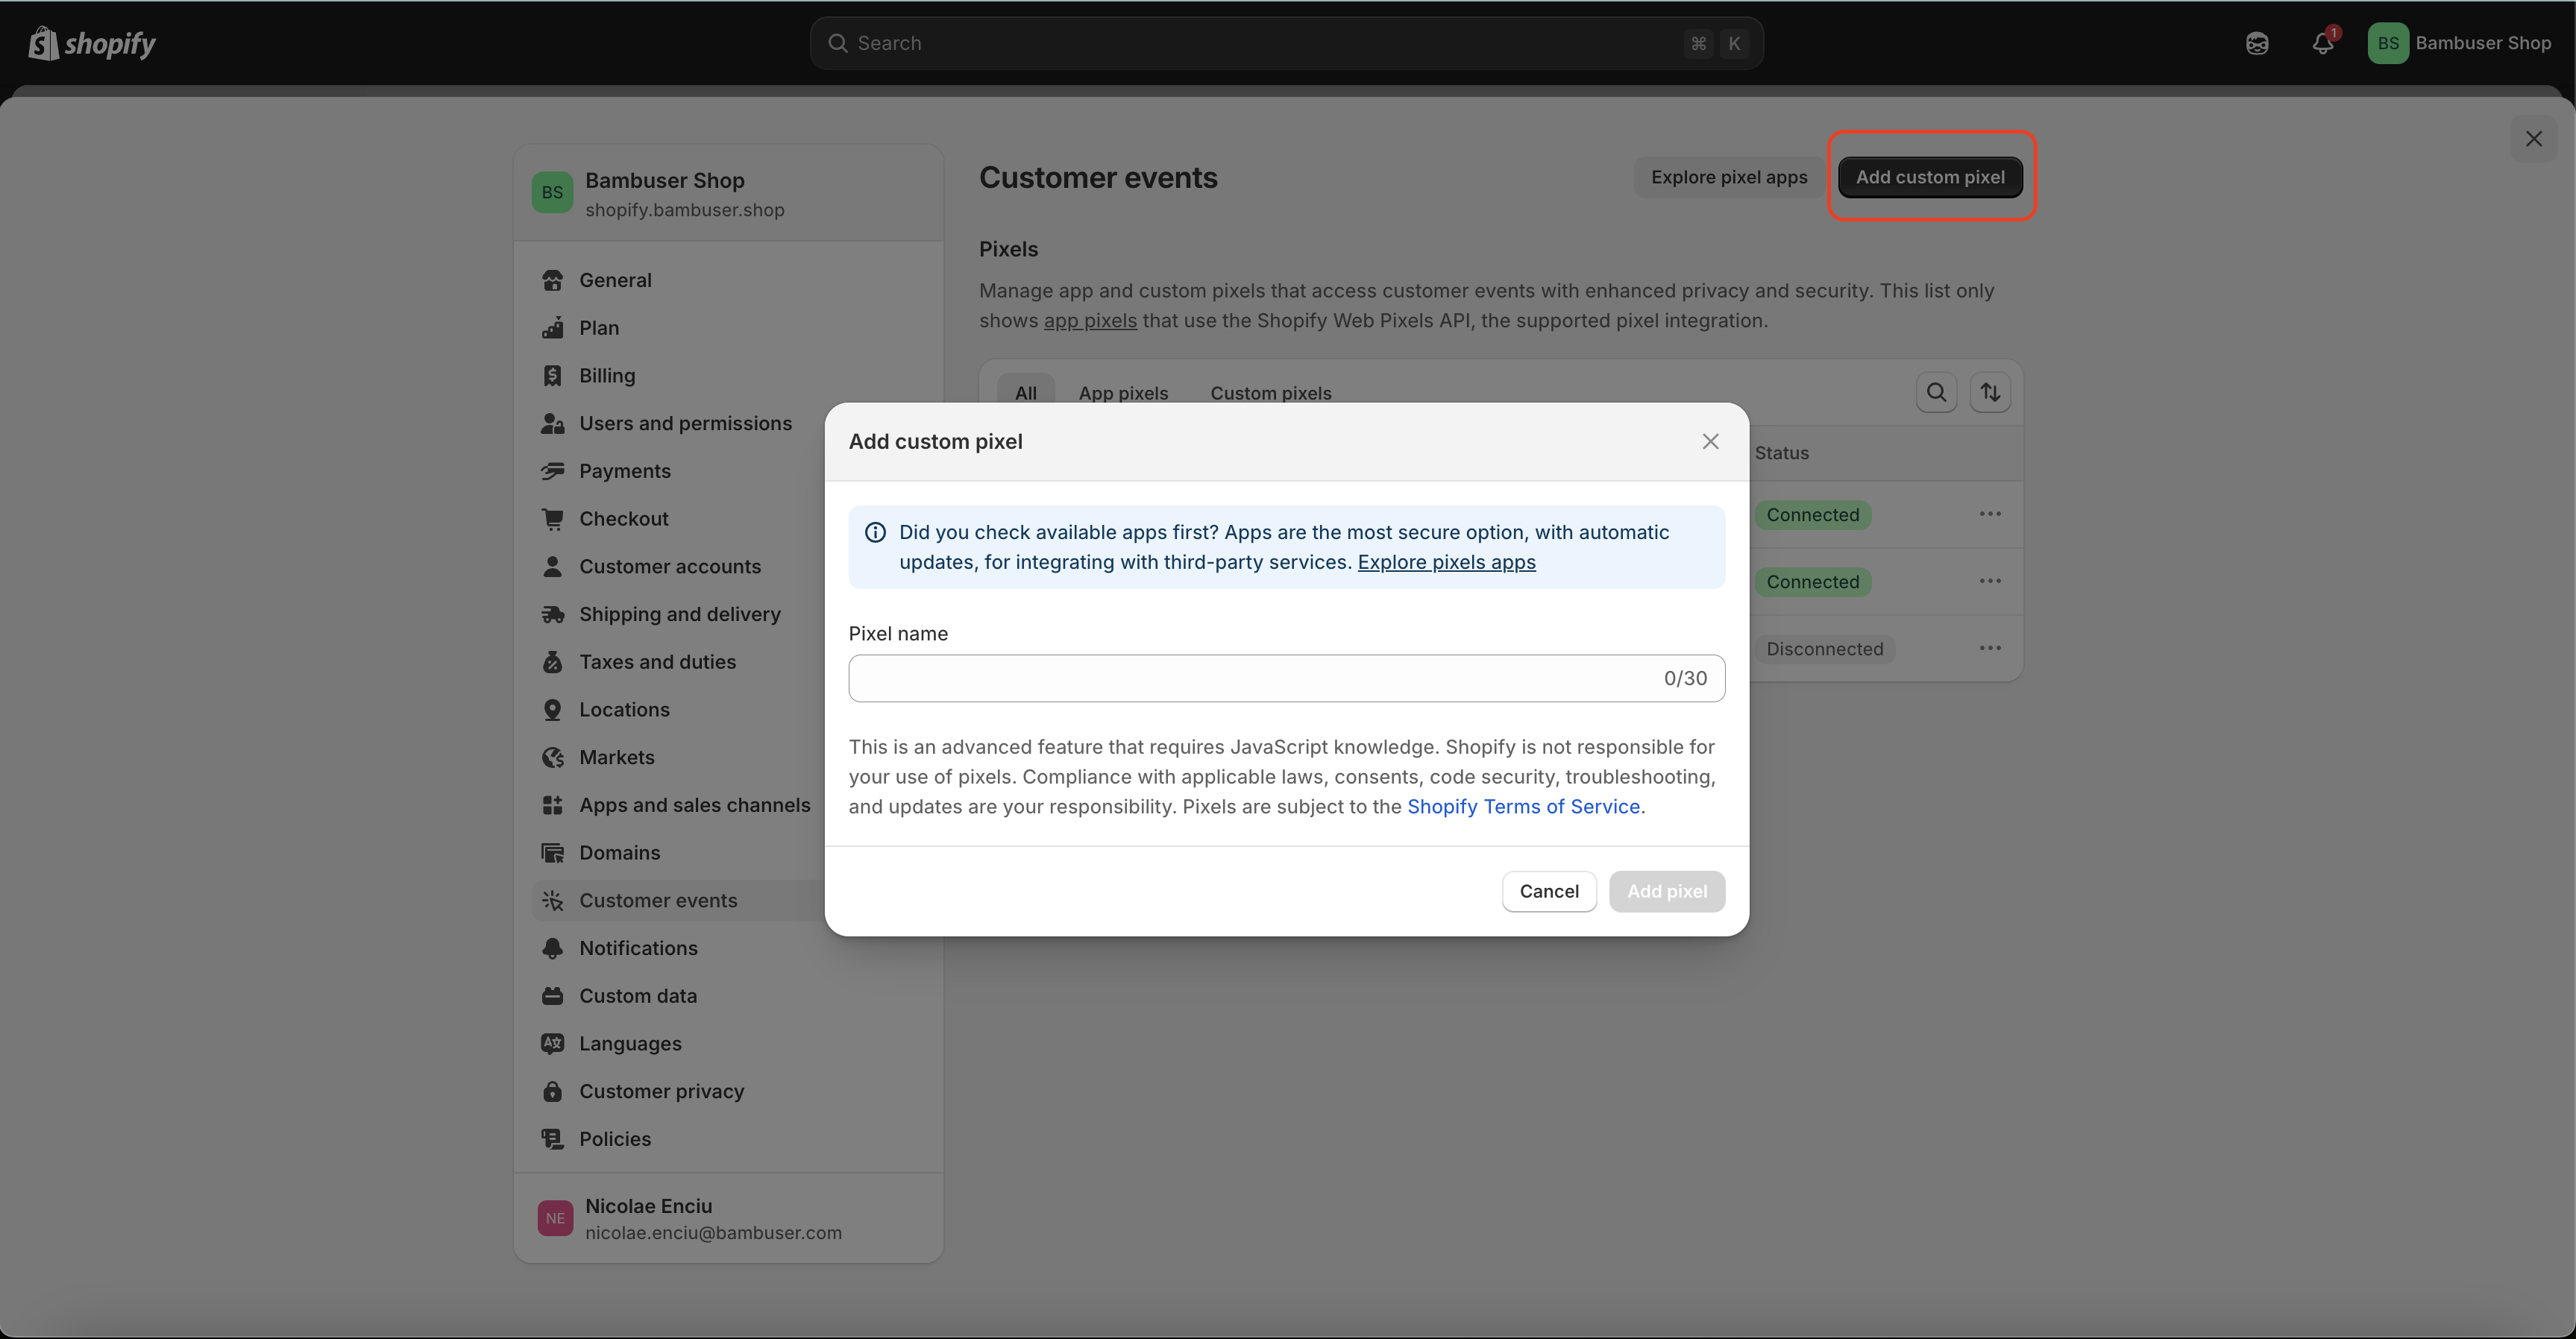Screen dimensions: 2576x1339
Task: Click the Pixel name input field
Action: [x=1250, y=678]
